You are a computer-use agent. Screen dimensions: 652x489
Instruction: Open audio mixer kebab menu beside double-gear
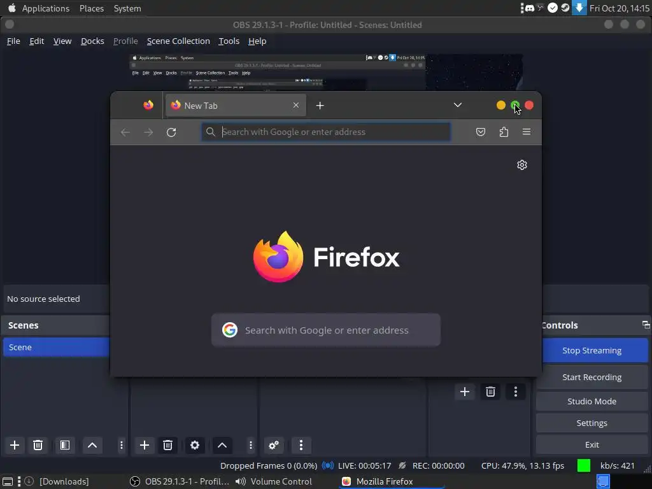pos(301,445)
